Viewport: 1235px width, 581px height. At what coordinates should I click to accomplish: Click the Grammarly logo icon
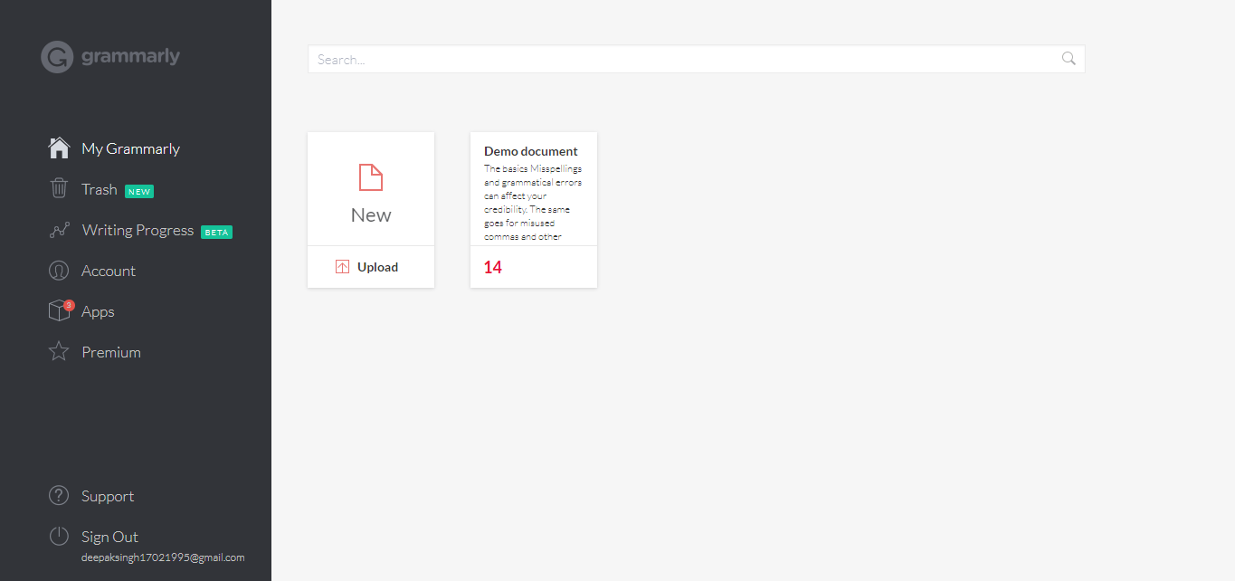pyautogui.click(x=56, y=56)
